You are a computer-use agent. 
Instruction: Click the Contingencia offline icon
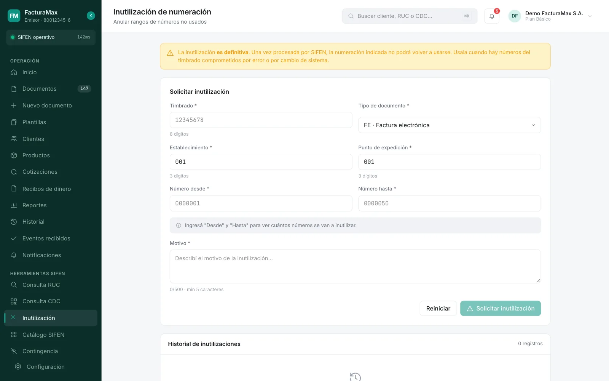[x=14, y=351]
